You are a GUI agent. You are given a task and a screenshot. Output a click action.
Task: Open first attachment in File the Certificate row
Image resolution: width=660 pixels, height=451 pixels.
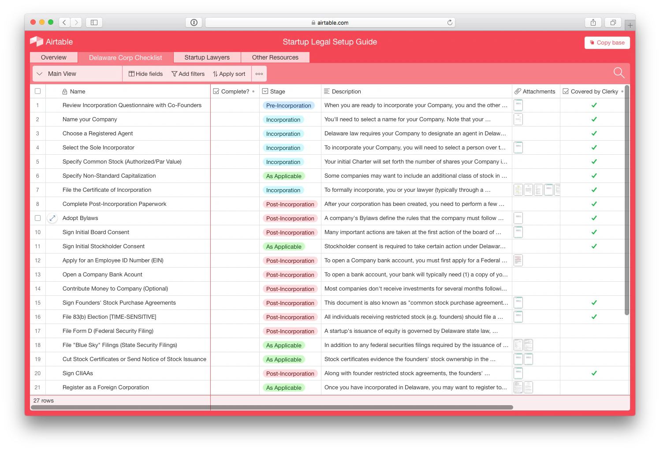(x=518, y=190)
